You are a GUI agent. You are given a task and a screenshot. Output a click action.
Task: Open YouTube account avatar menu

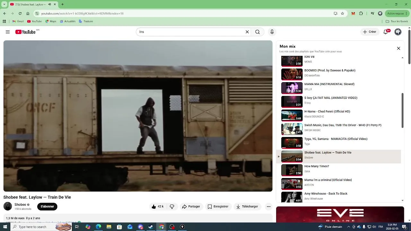(398, 32)
